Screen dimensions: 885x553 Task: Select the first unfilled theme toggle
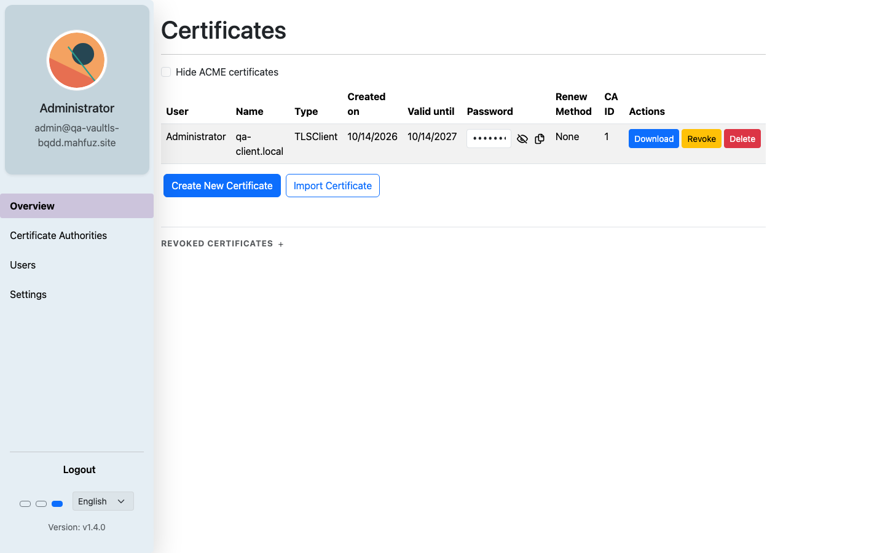point(25,504)
